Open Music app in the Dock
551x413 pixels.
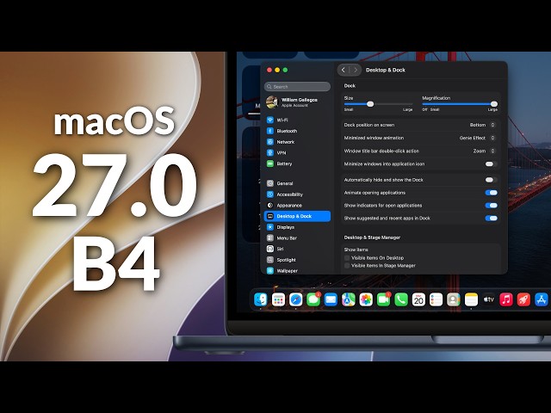(506, 299)
